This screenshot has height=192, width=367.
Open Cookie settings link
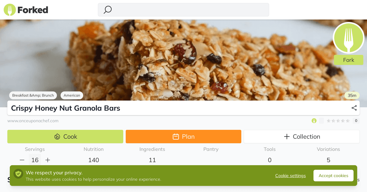[290, 176]
